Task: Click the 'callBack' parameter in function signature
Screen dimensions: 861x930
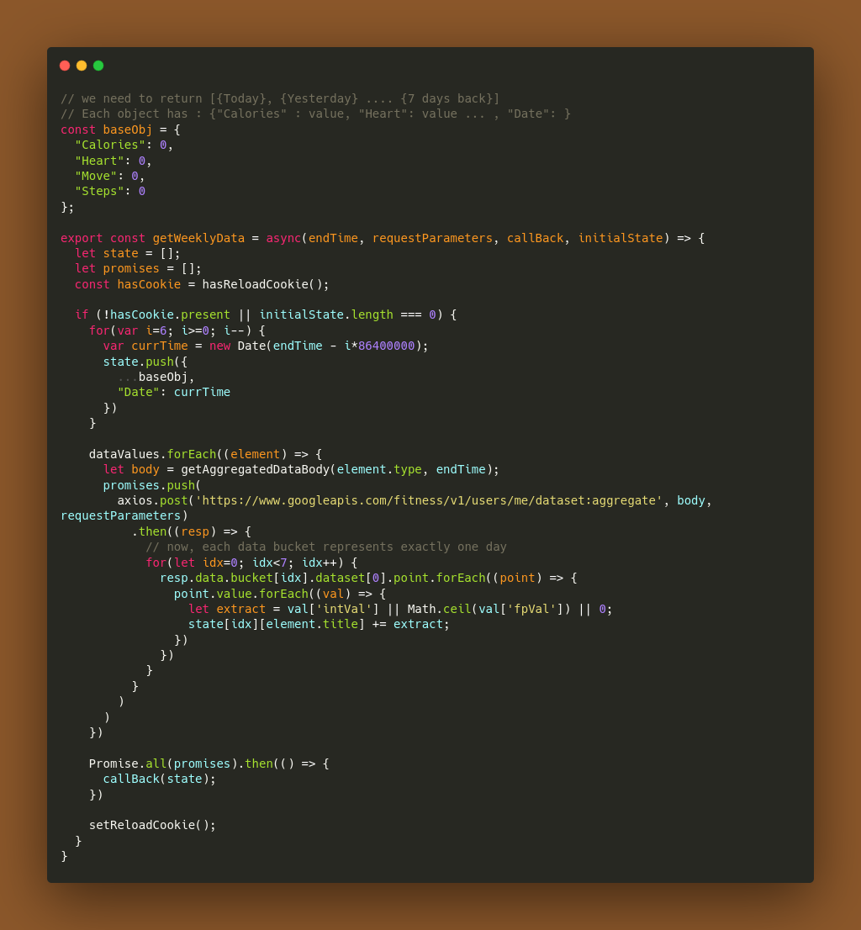Action: pyautogui.click(x=536, y=238)
